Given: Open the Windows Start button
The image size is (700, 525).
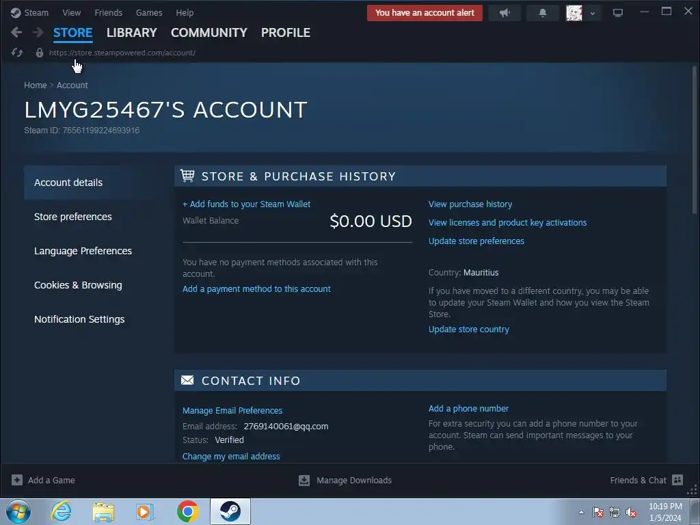Looking at the screenshot, I should coord(18,511).
